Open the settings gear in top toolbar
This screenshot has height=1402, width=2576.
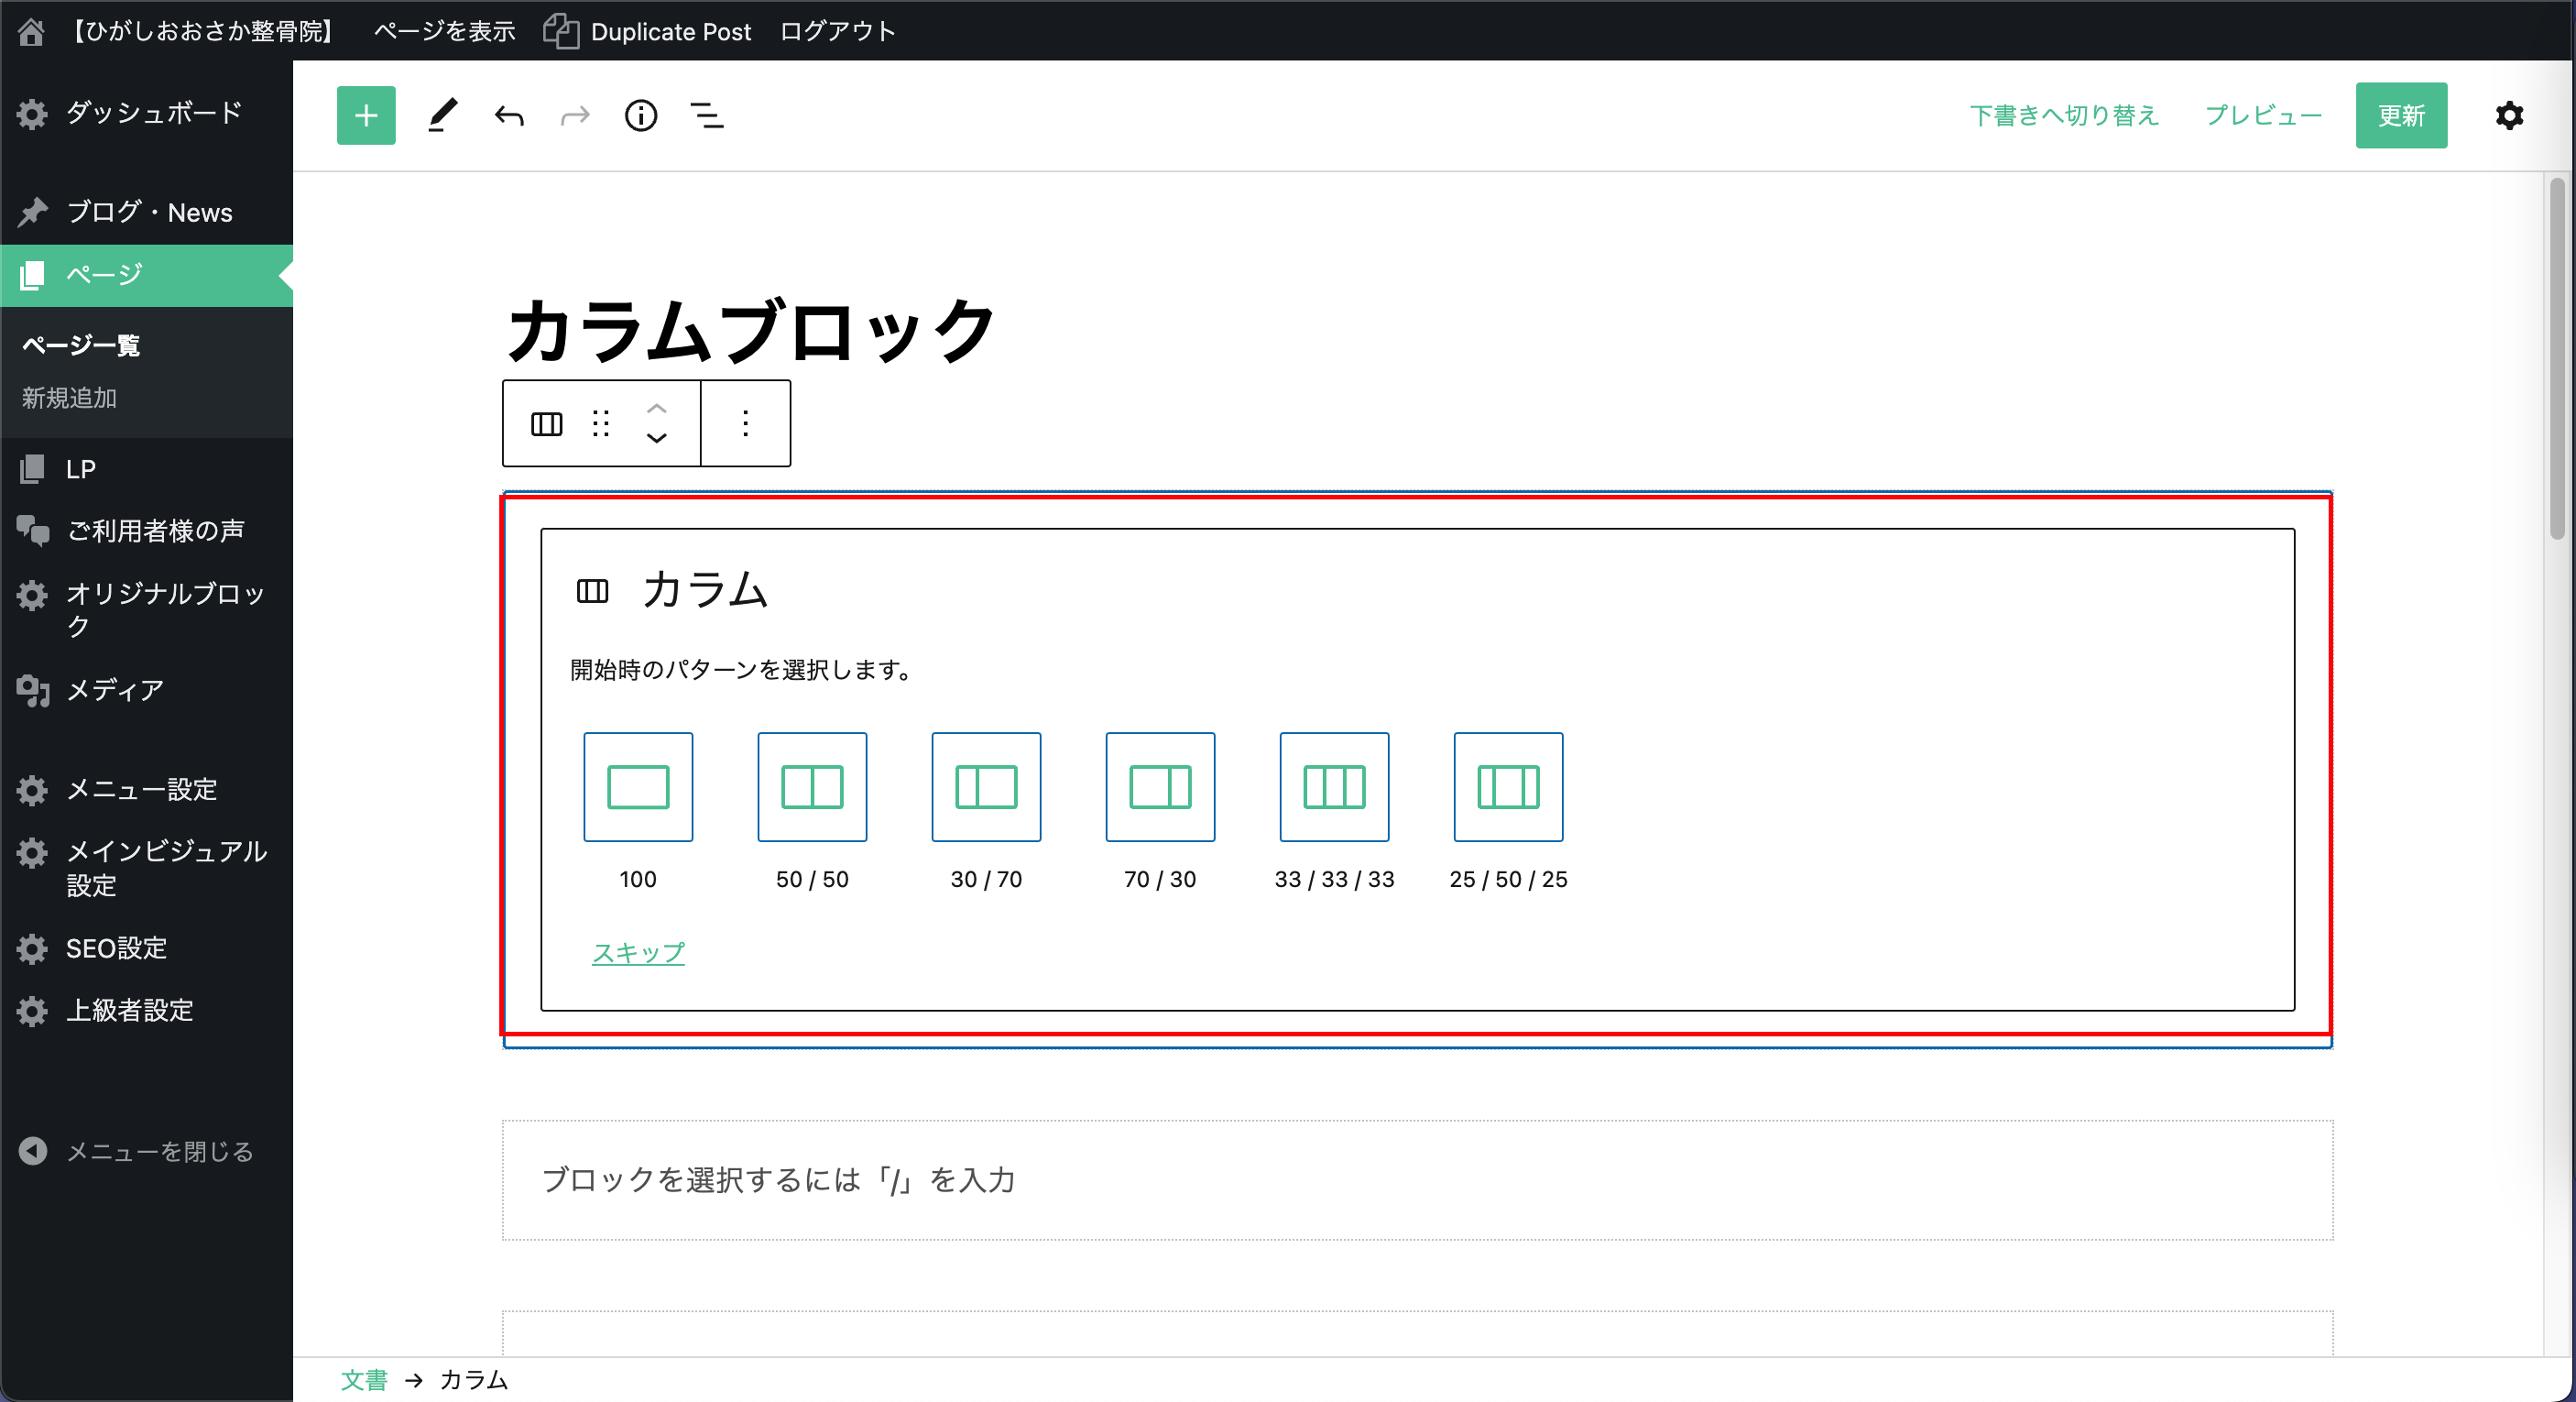2509,116
